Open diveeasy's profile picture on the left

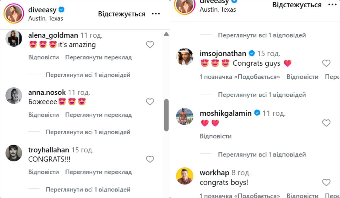[14, 13]
